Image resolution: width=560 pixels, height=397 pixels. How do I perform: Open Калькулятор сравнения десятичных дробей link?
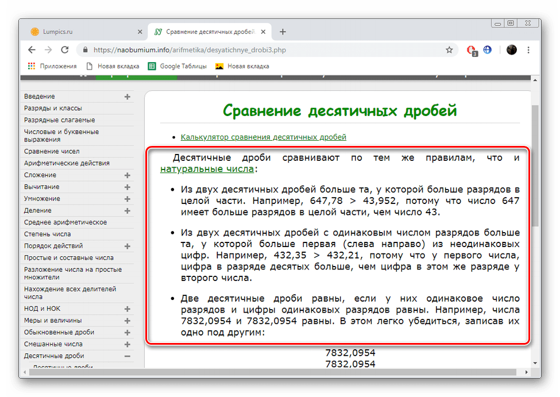point(263,137)
